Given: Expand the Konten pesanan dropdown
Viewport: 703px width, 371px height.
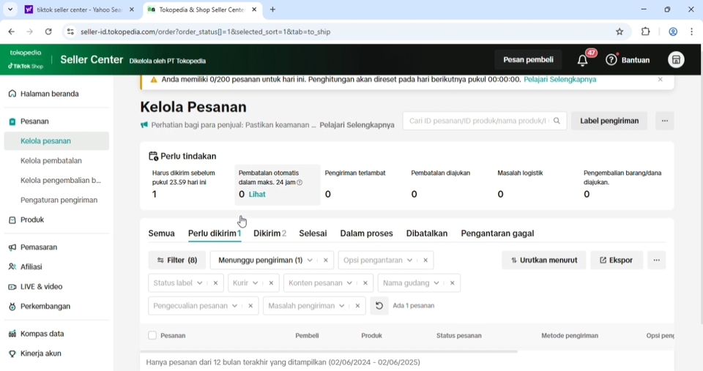Looking at the screenshot, I should pyautogui.click(x=349, y=283).
